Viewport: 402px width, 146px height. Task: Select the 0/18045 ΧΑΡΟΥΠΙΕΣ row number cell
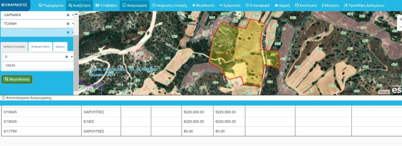[41, 112]
